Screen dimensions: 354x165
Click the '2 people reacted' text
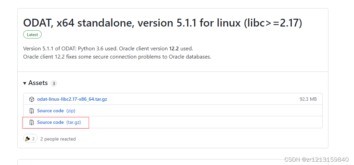coord(58,139)
